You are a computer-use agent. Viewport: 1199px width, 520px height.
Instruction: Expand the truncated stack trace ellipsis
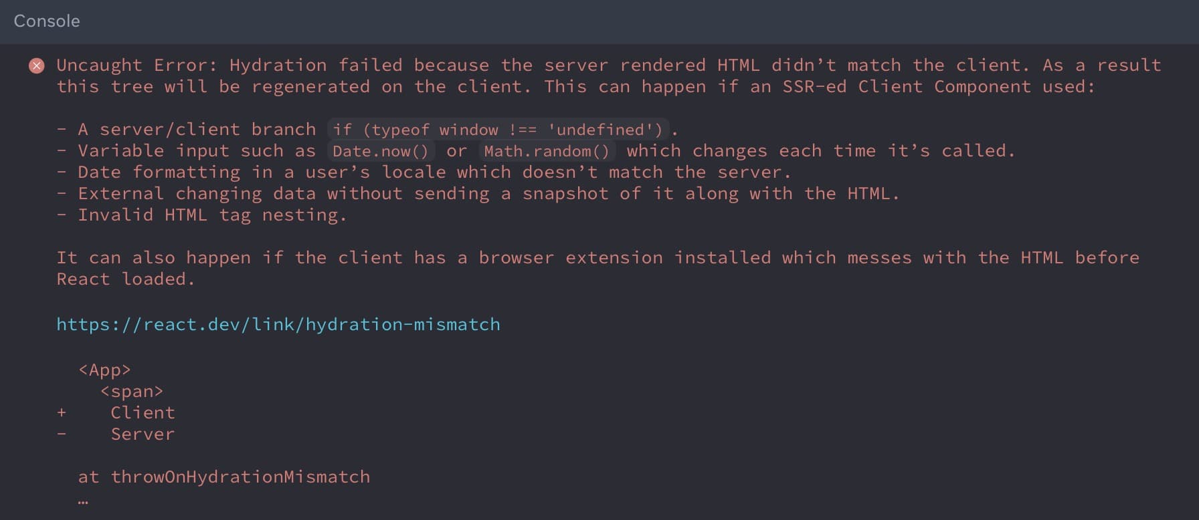(x=83, y=500)
